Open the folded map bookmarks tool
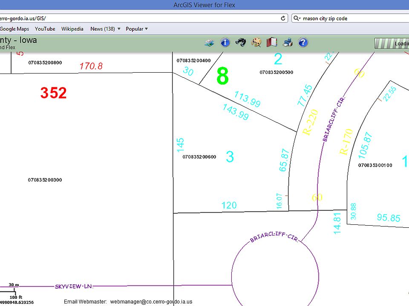 [x=272, y=42]
